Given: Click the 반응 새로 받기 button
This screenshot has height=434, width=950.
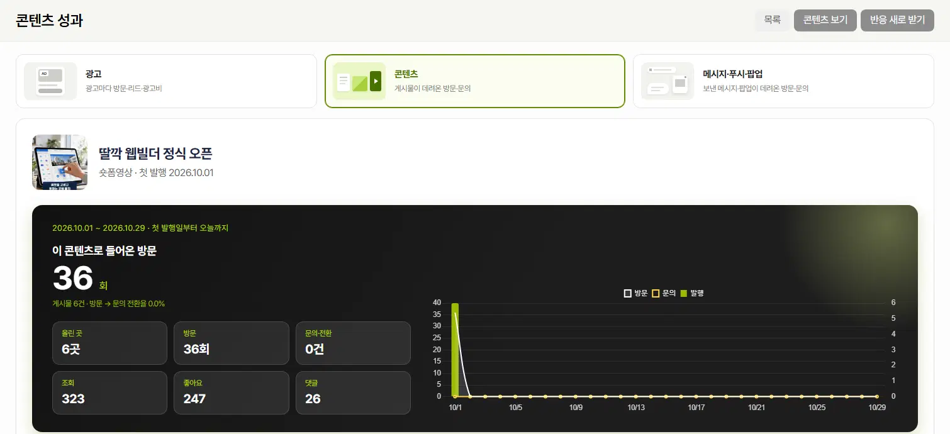Looking at the screenshot, I should coord(897,20).
